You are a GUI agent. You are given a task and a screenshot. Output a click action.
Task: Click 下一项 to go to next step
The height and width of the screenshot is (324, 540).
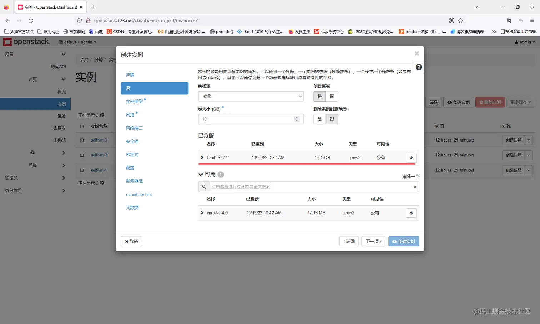pyautogui.click(x=374, y=241)
